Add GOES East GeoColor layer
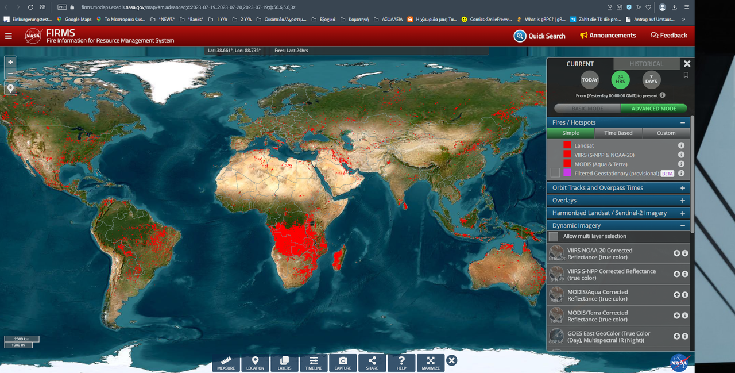The width and height of the screenshot is (735, 373). coord(677,336)
